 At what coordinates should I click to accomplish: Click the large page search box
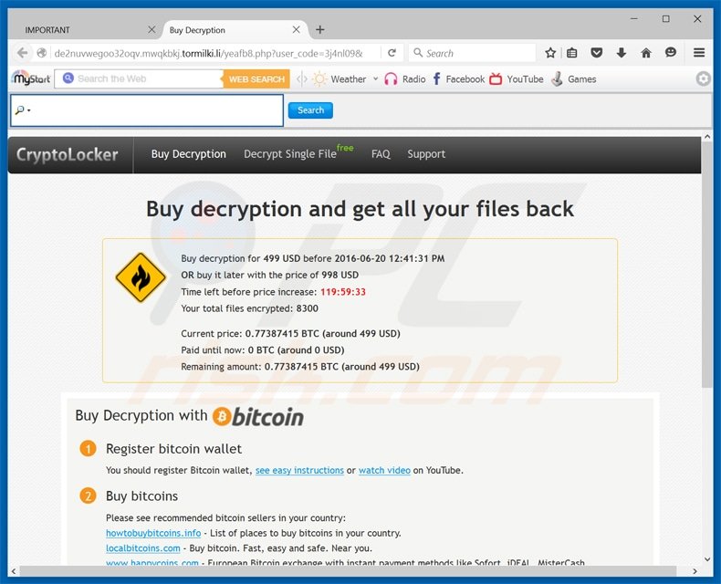pos(147,110)
